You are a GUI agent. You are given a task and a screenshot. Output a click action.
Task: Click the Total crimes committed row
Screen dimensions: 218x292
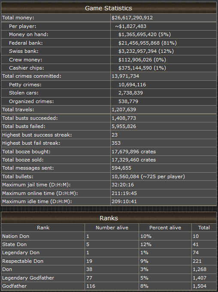click(x=109, y=76)
